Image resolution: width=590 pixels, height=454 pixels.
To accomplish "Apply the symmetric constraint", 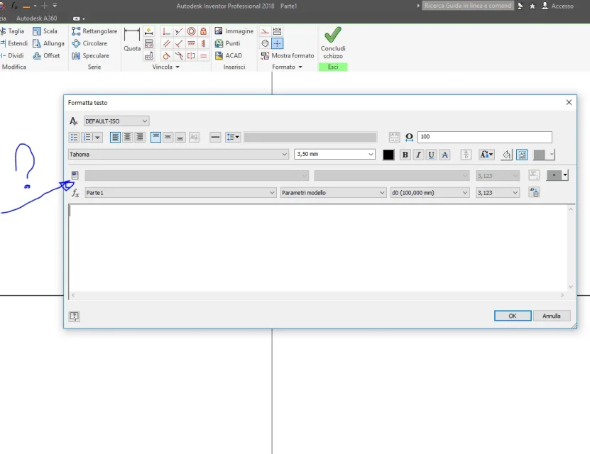I will tap(191, 56).
